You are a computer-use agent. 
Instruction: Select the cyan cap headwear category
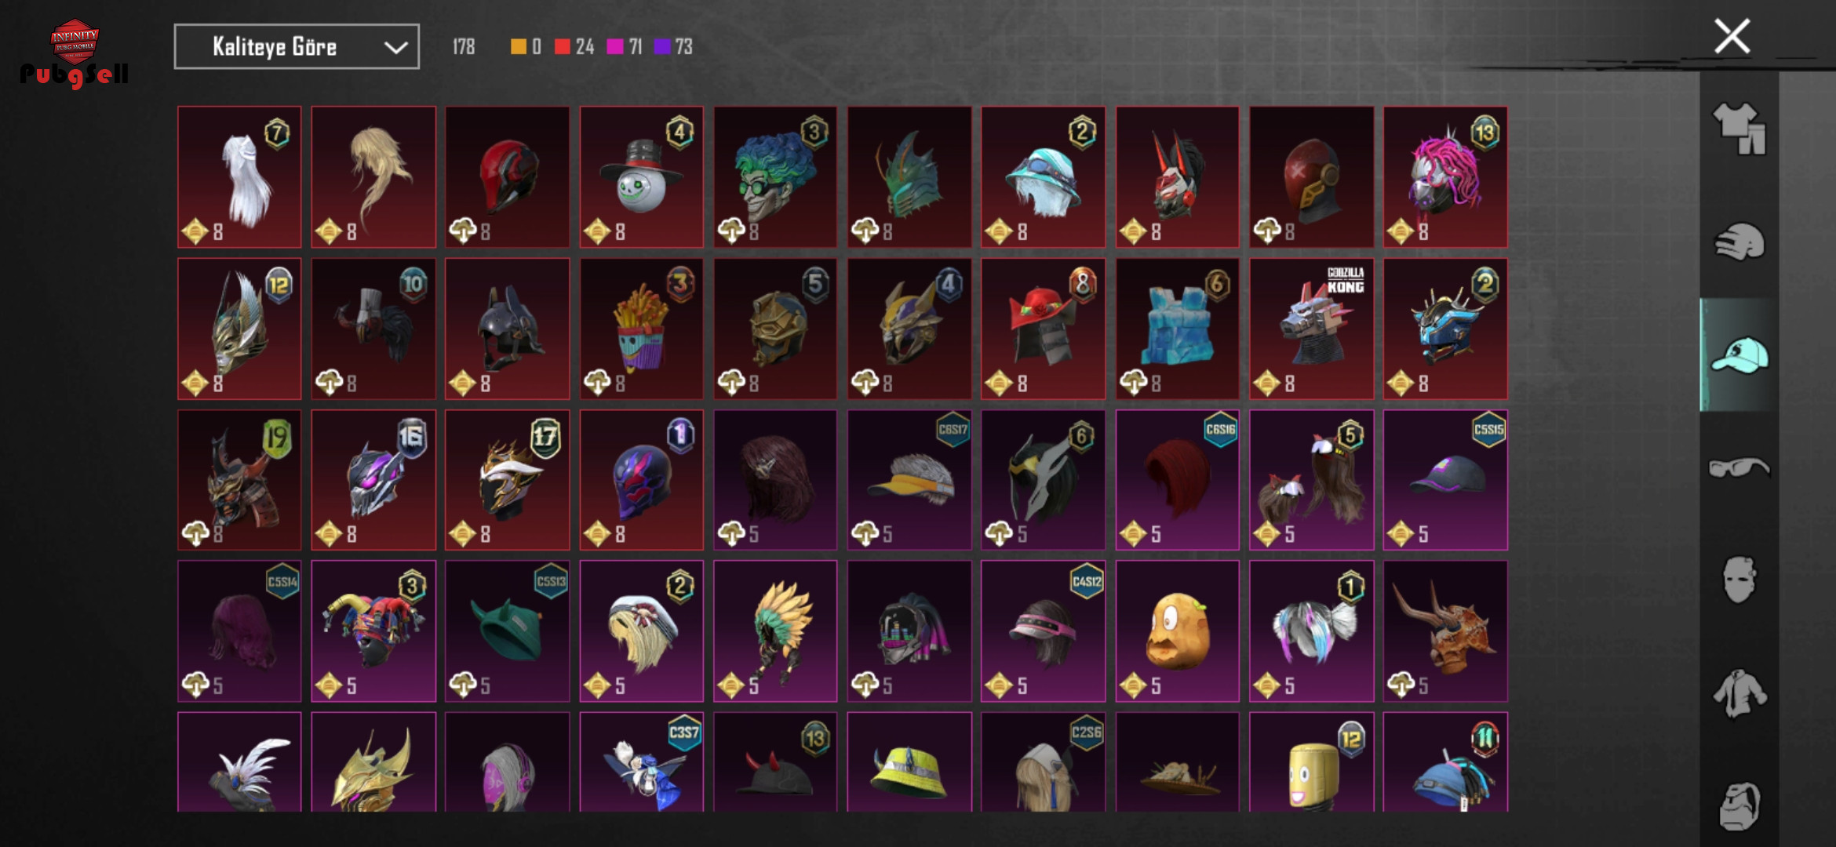tap(1739, 355)
